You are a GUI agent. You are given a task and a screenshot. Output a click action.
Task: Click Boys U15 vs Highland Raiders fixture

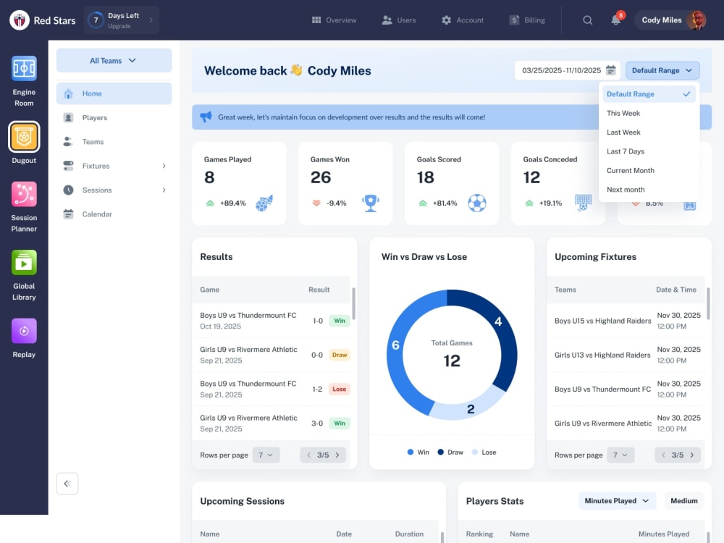626,321
